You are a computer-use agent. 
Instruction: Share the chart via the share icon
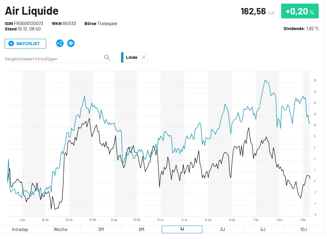tap(60, 43)
